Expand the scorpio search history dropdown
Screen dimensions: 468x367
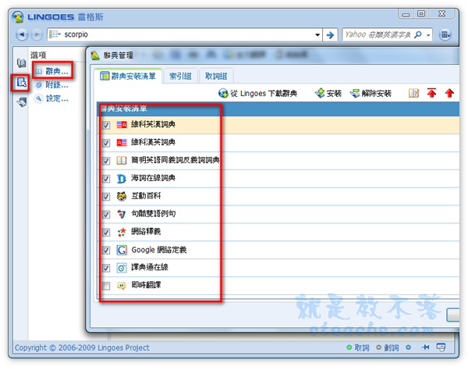point(317,35)
